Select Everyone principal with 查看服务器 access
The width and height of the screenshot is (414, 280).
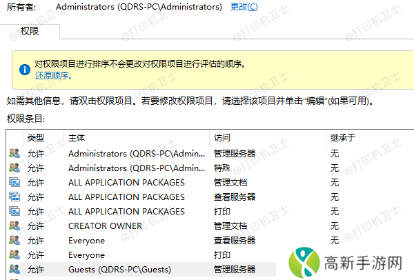[87, 241]
